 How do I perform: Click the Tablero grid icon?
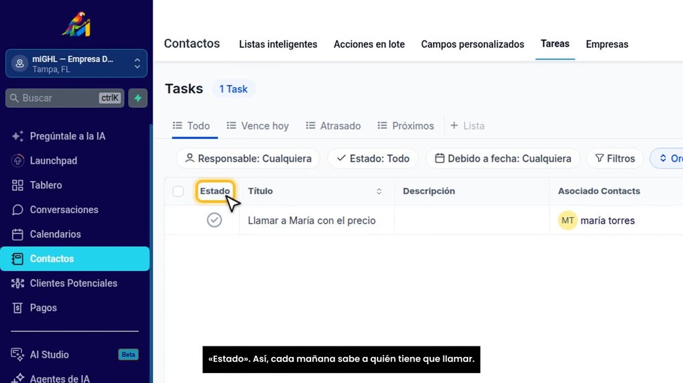point(17,185)
